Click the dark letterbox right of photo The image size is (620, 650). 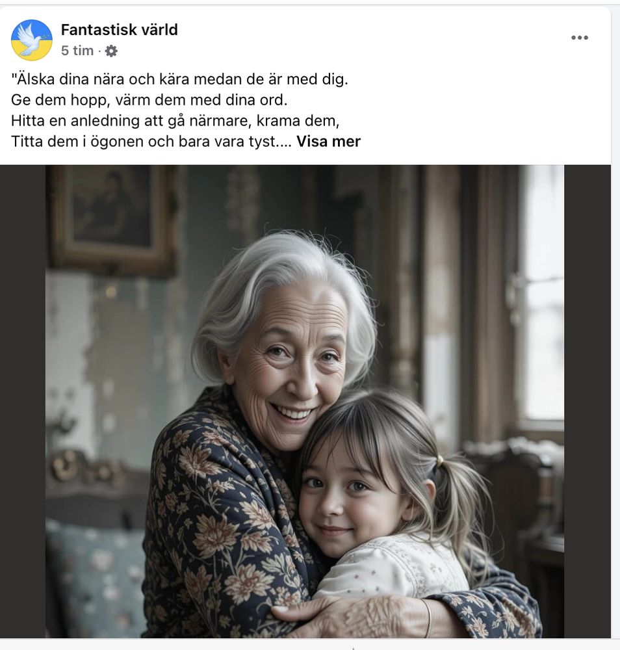(x=588, y=401)
